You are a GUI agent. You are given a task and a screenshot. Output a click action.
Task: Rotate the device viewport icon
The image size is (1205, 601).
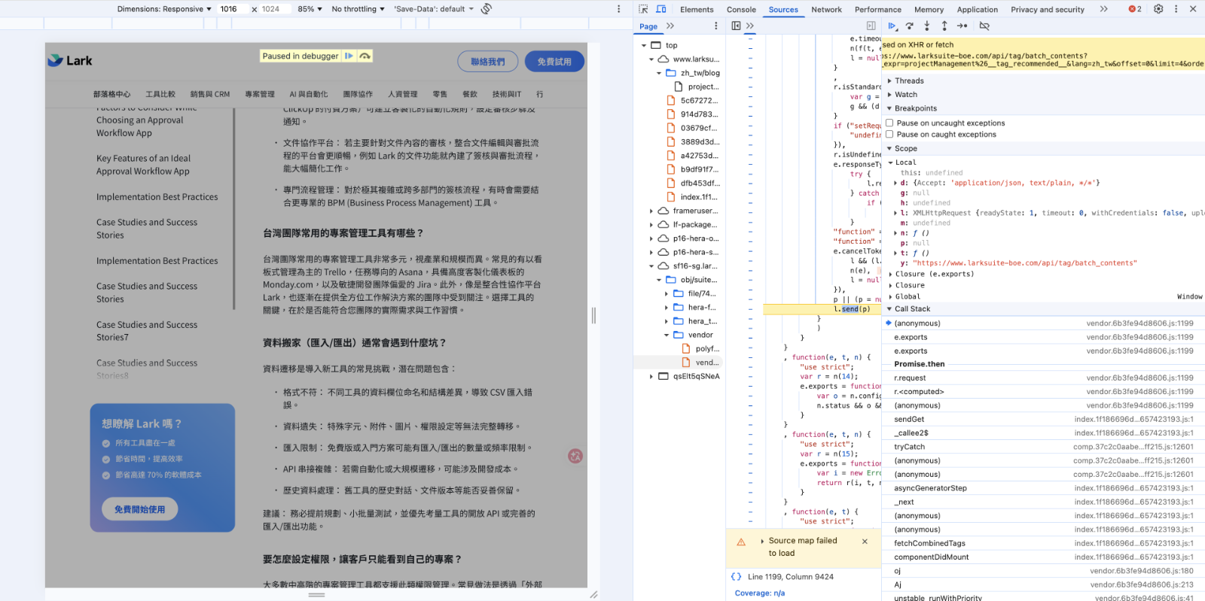click(x=487, y=9)
